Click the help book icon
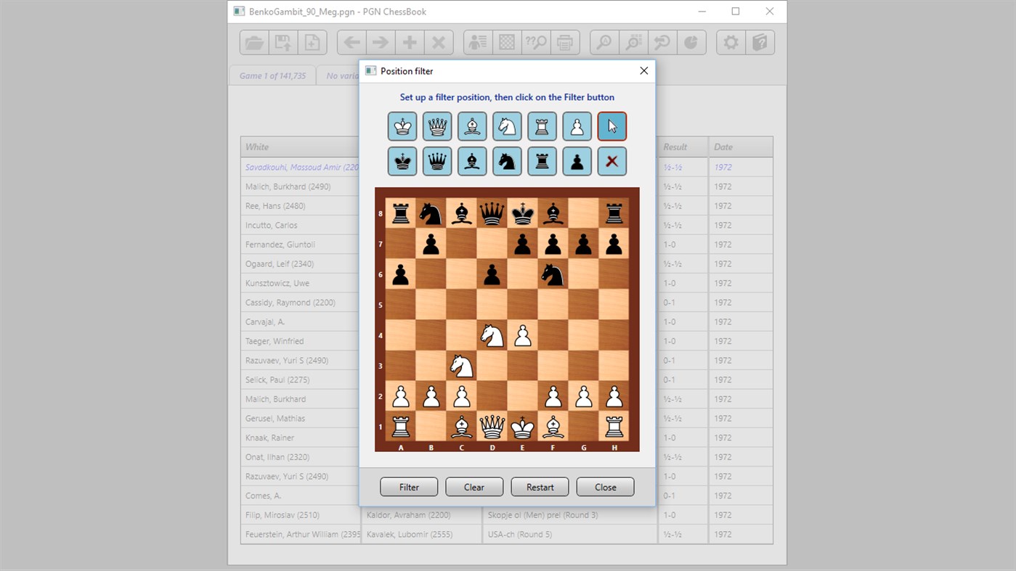 (760, 42)
